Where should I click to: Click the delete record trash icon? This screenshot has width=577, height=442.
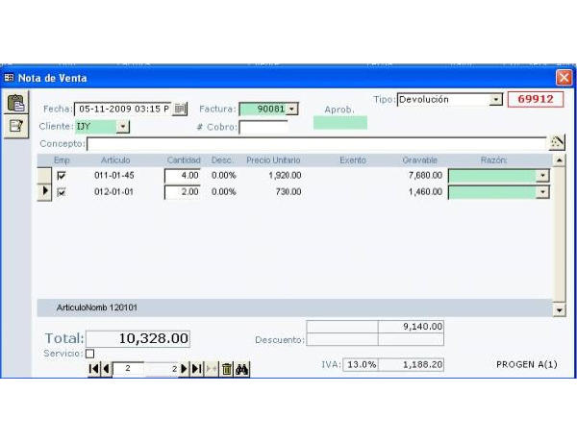pyautogui.click(x=226, y=369)
